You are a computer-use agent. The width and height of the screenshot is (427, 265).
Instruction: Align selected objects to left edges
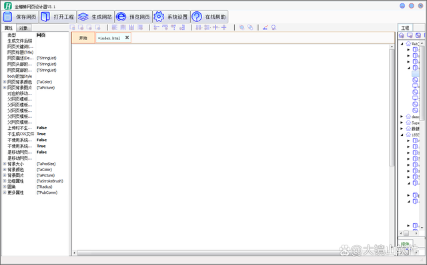tap(115, 27)
